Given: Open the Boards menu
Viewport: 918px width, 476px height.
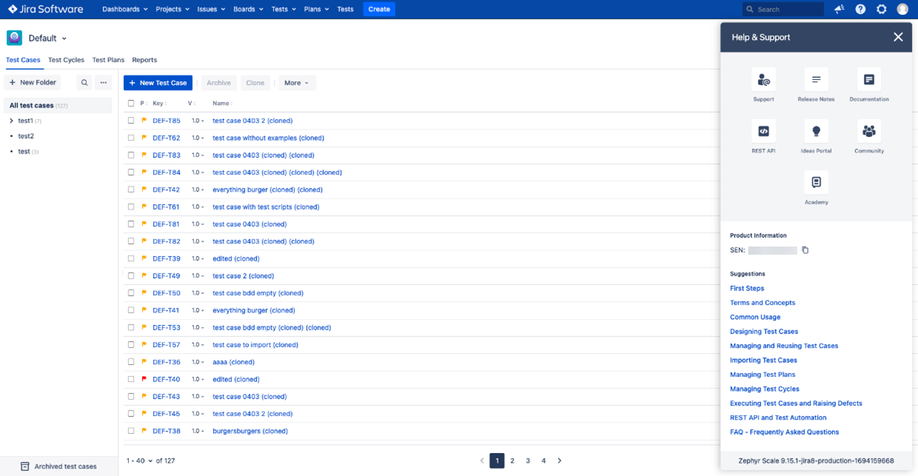Looking at the screenshot, I should tap(248, 10).
